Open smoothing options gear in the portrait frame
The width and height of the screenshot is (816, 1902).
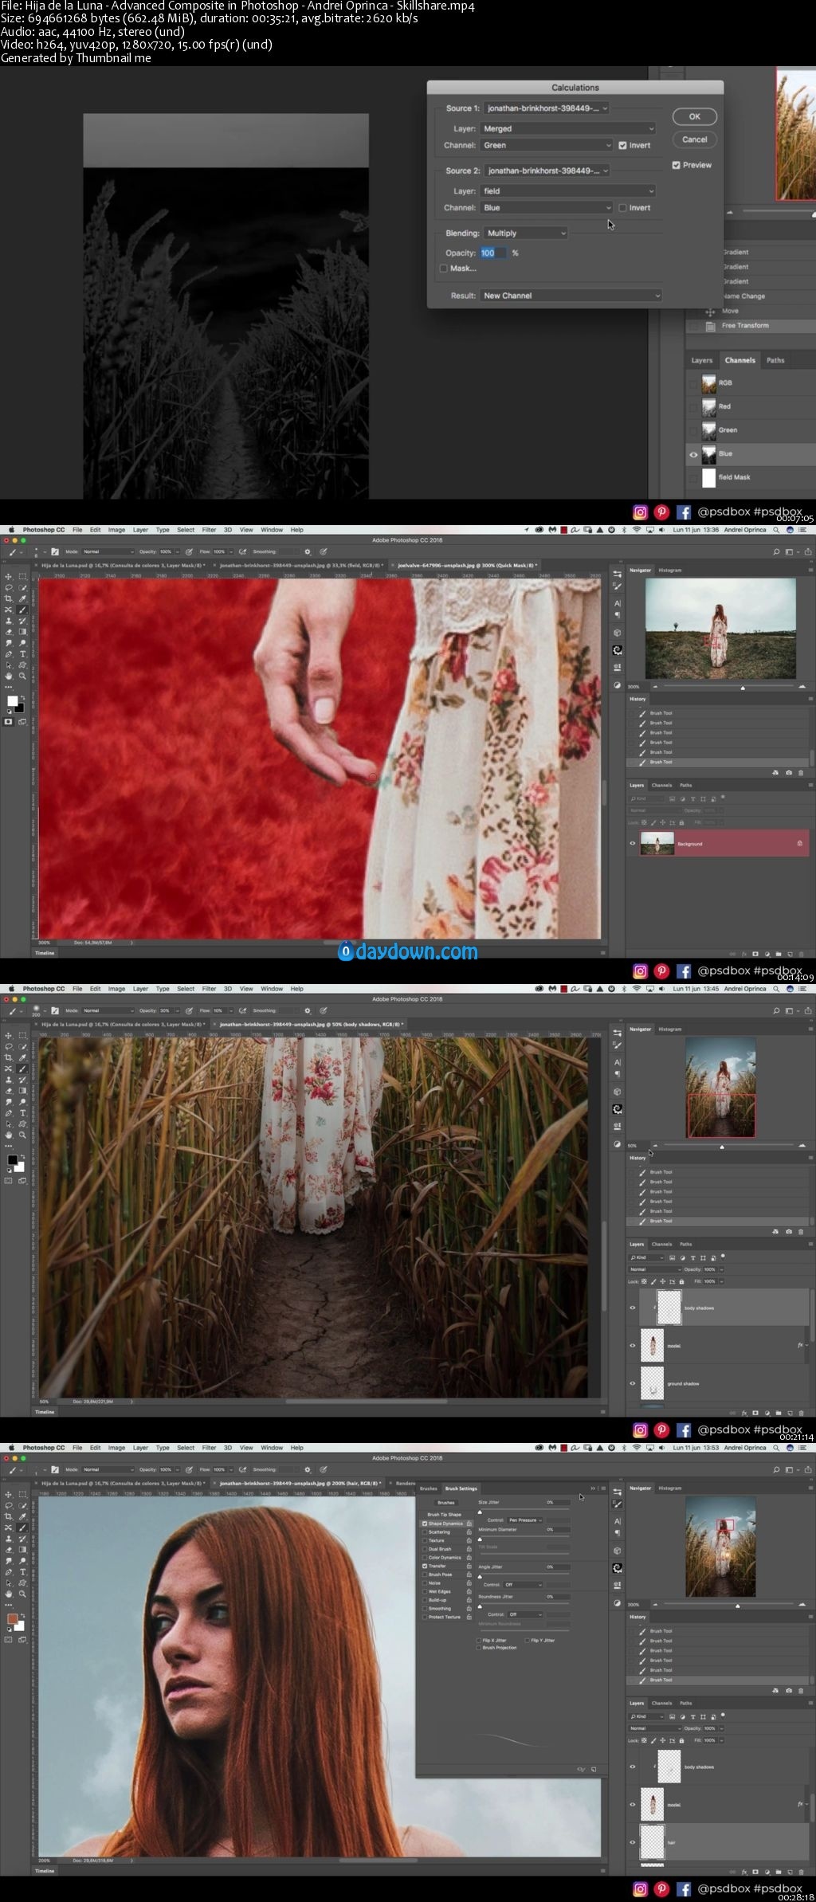(308, 1469)
